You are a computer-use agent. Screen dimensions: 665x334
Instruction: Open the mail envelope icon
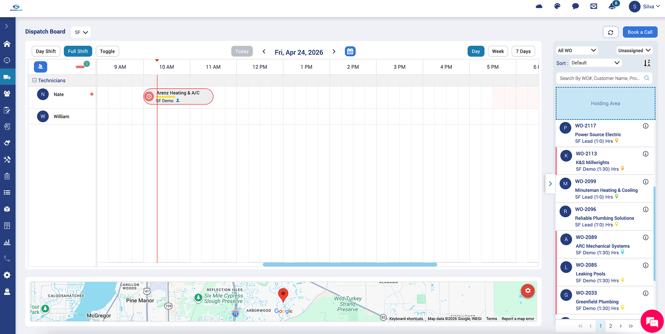tap(594, 6)
